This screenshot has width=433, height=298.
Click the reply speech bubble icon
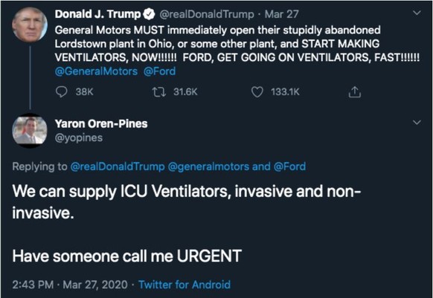(61, 92)
